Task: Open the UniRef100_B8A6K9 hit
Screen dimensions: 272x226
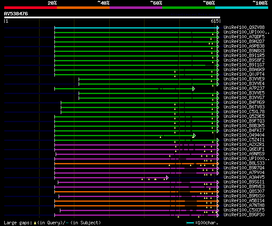Action: point(244,70)
